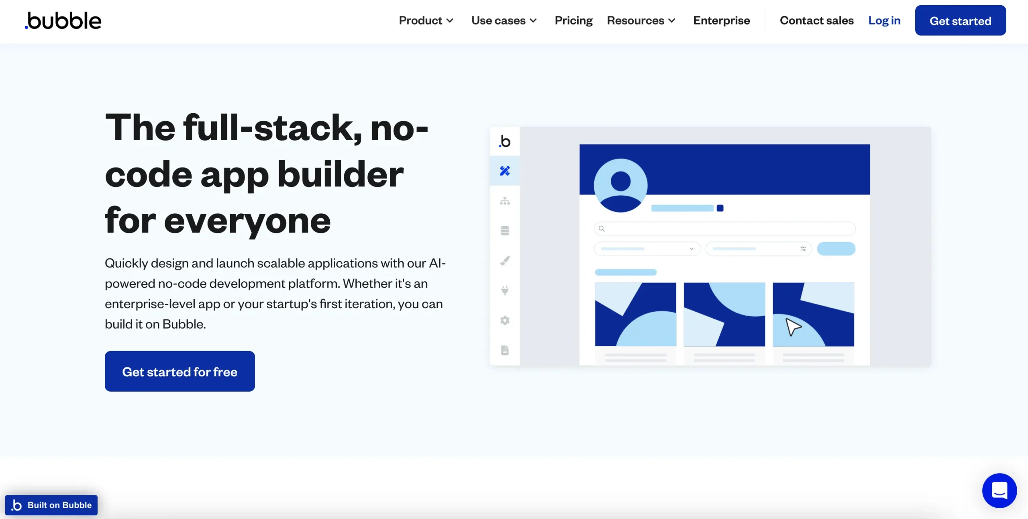Open the chat support widget
Screen dimensions: 1028x519
[x=999, y=490]
